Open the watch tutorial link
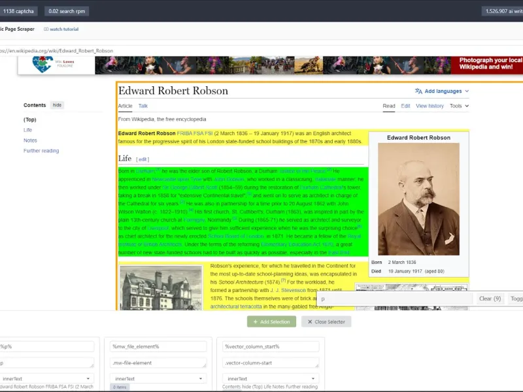Image resolution: width=523 pixels, height=392 pixels. (64, 29)
